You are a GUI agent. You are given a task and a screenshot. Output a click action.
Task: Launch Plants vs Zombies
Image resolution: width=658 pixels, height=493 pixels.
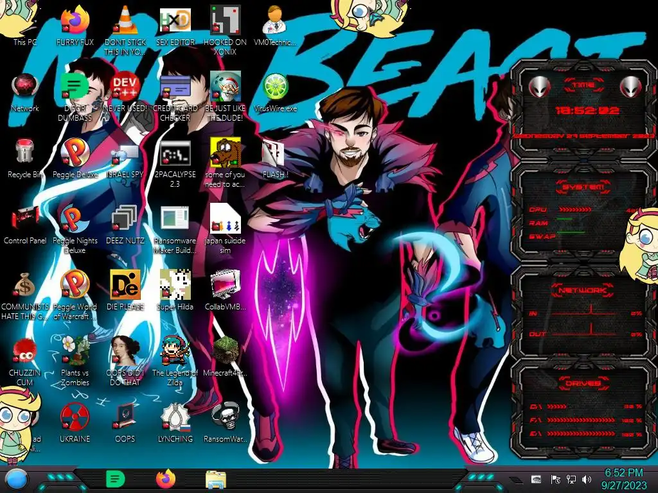point(75,361)
